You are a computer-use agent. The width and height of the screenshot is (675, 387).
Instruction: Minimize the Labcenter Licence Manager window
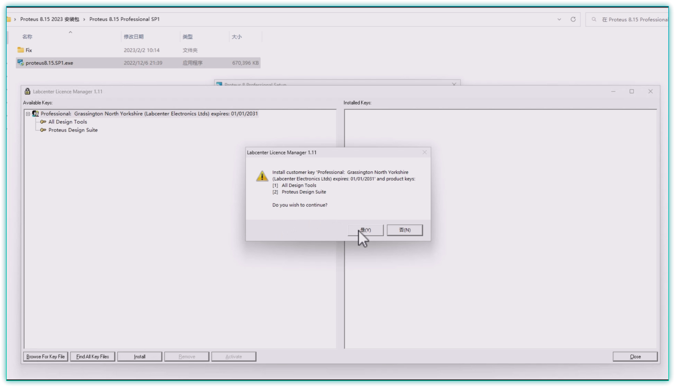coord(613,91)
